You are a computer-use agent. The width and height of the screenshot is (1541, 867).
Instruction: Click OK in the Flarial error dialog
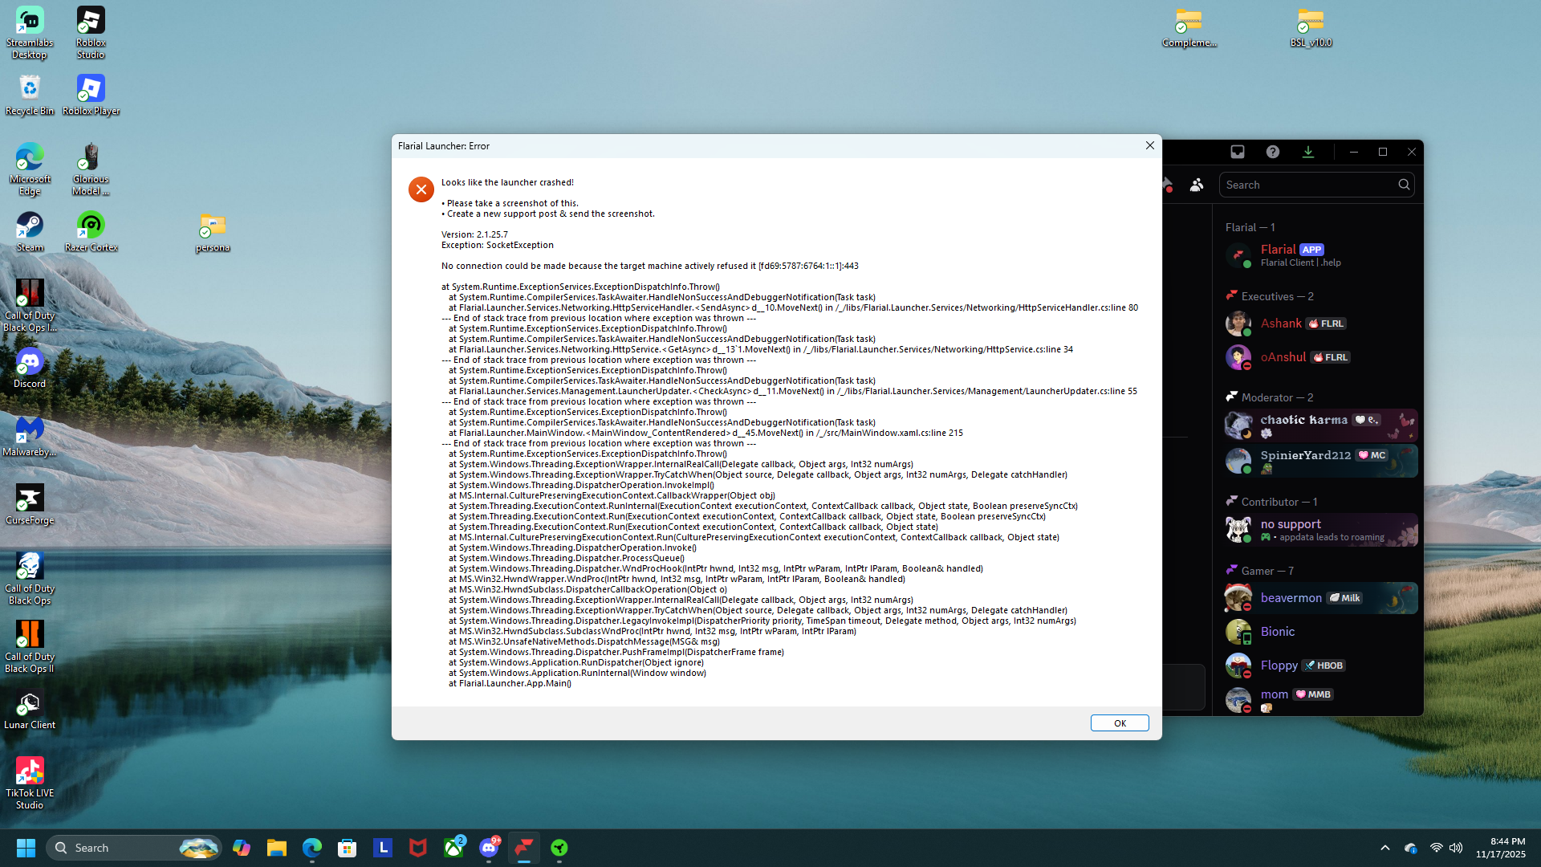coord(1119,723)
